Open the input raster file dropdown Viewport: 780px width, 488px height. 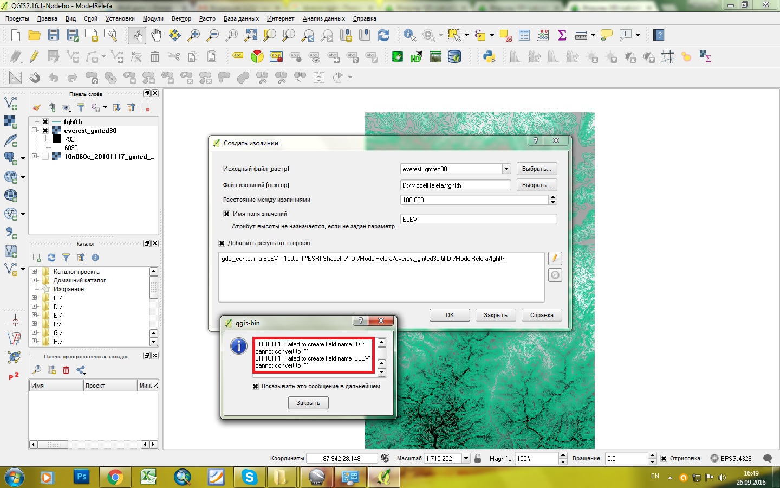coord(506,169)
